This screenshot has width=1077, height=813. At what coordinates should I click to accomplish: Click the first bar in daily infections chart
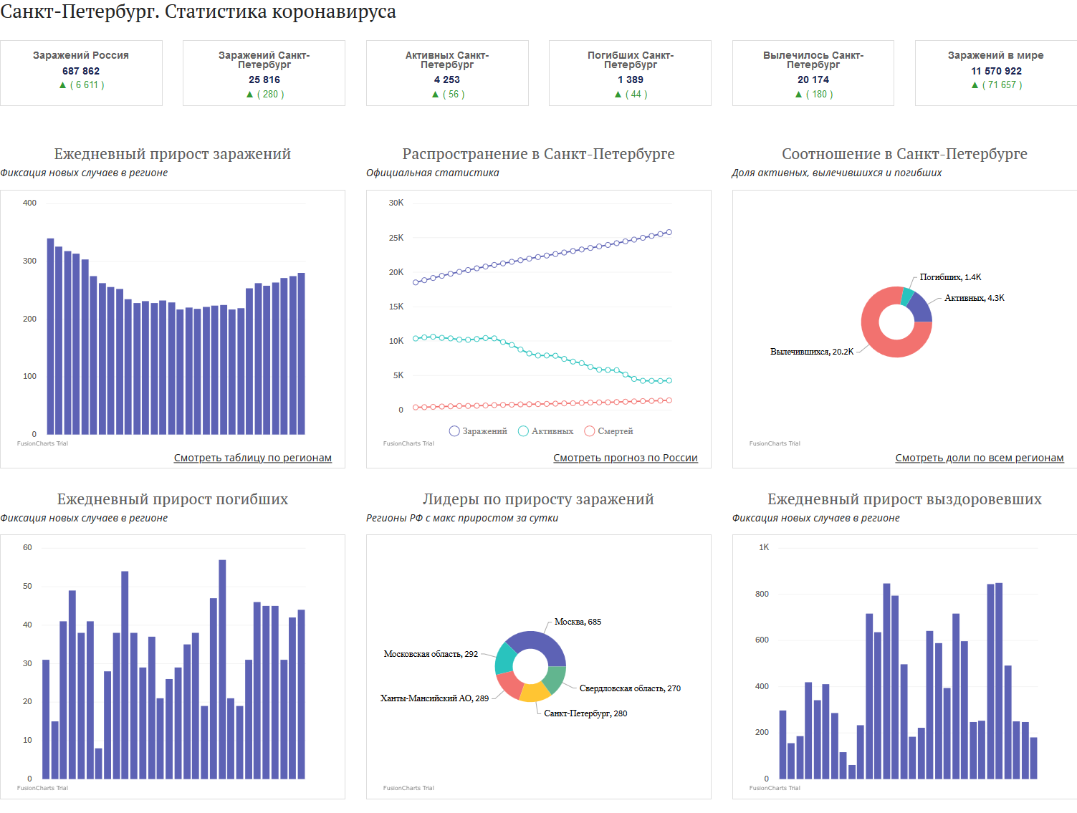point(50,336)
